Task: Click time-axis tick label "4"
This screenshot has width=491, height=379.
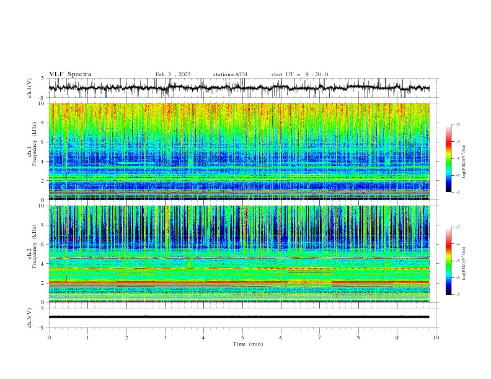Action: pyautogui.click(x=203, y=338)
